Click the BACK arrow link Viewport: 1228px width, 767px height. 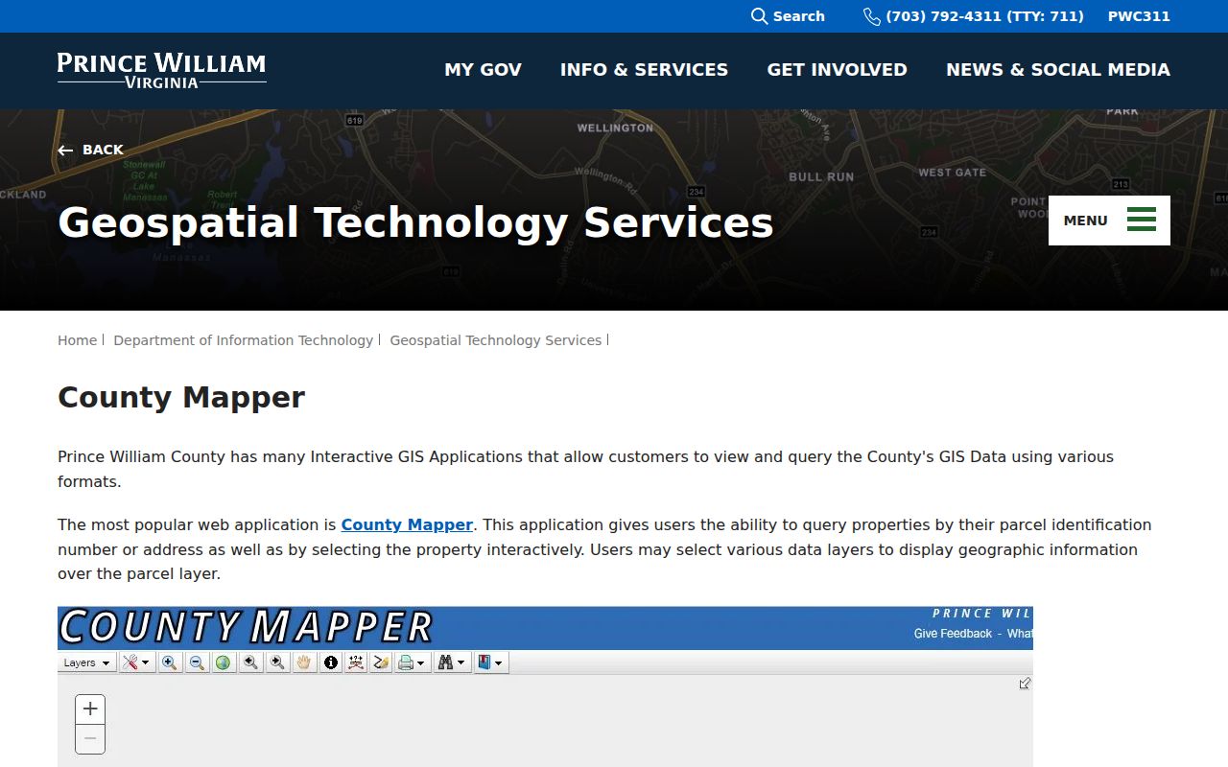pos(90,150)
